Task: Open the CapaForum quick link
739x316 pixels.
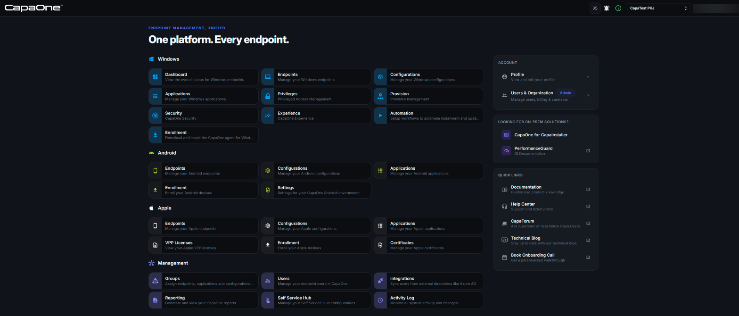Action: click(x=546, y=224)
